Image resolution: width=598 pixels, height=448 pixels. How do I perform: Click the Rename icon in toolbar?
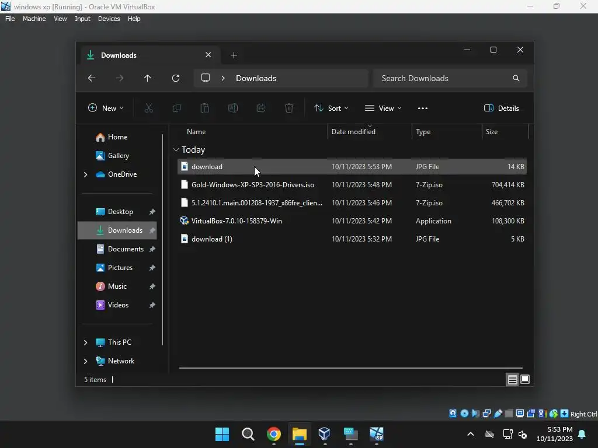coord(232,108)
